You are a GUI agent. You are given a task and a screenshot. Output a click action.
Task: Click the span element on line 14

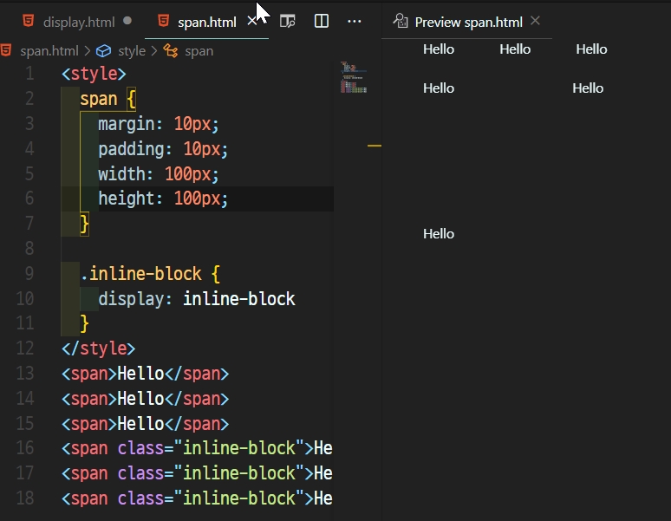(145, 399)
